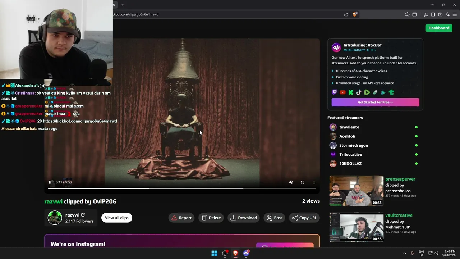Click the pill-shaped platform icon
The height and width of the screenshot is (259, 460).
click(x=375, y=92)
